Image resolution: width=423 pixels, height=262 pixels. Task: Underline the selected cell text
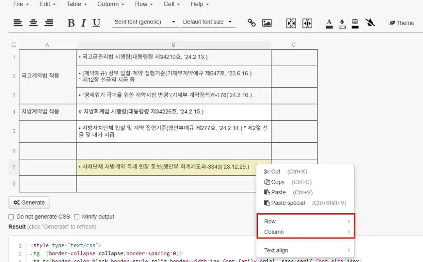coord(96,23)
